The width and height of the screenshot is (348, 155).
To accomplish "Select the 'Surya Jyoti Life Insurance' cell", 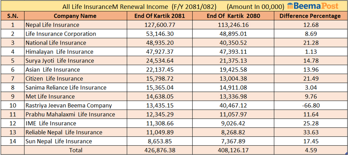I will [60, 61].
